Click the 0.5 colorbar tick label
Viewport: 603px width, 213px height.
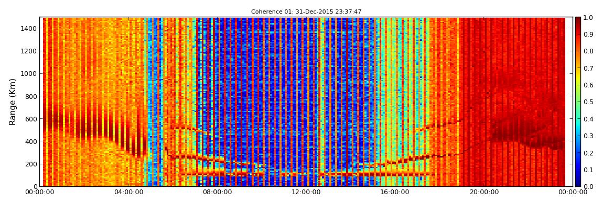pyautogui.click(x=589, y=102)
